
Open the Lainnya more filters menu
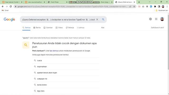tap(81, 27)
